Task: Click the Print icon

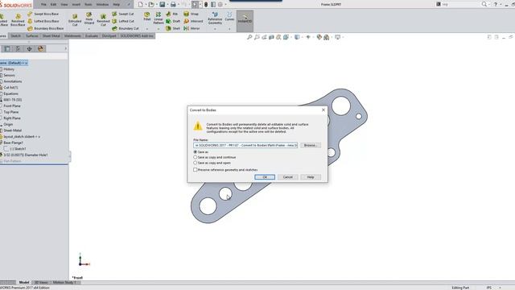Action: 173,4
